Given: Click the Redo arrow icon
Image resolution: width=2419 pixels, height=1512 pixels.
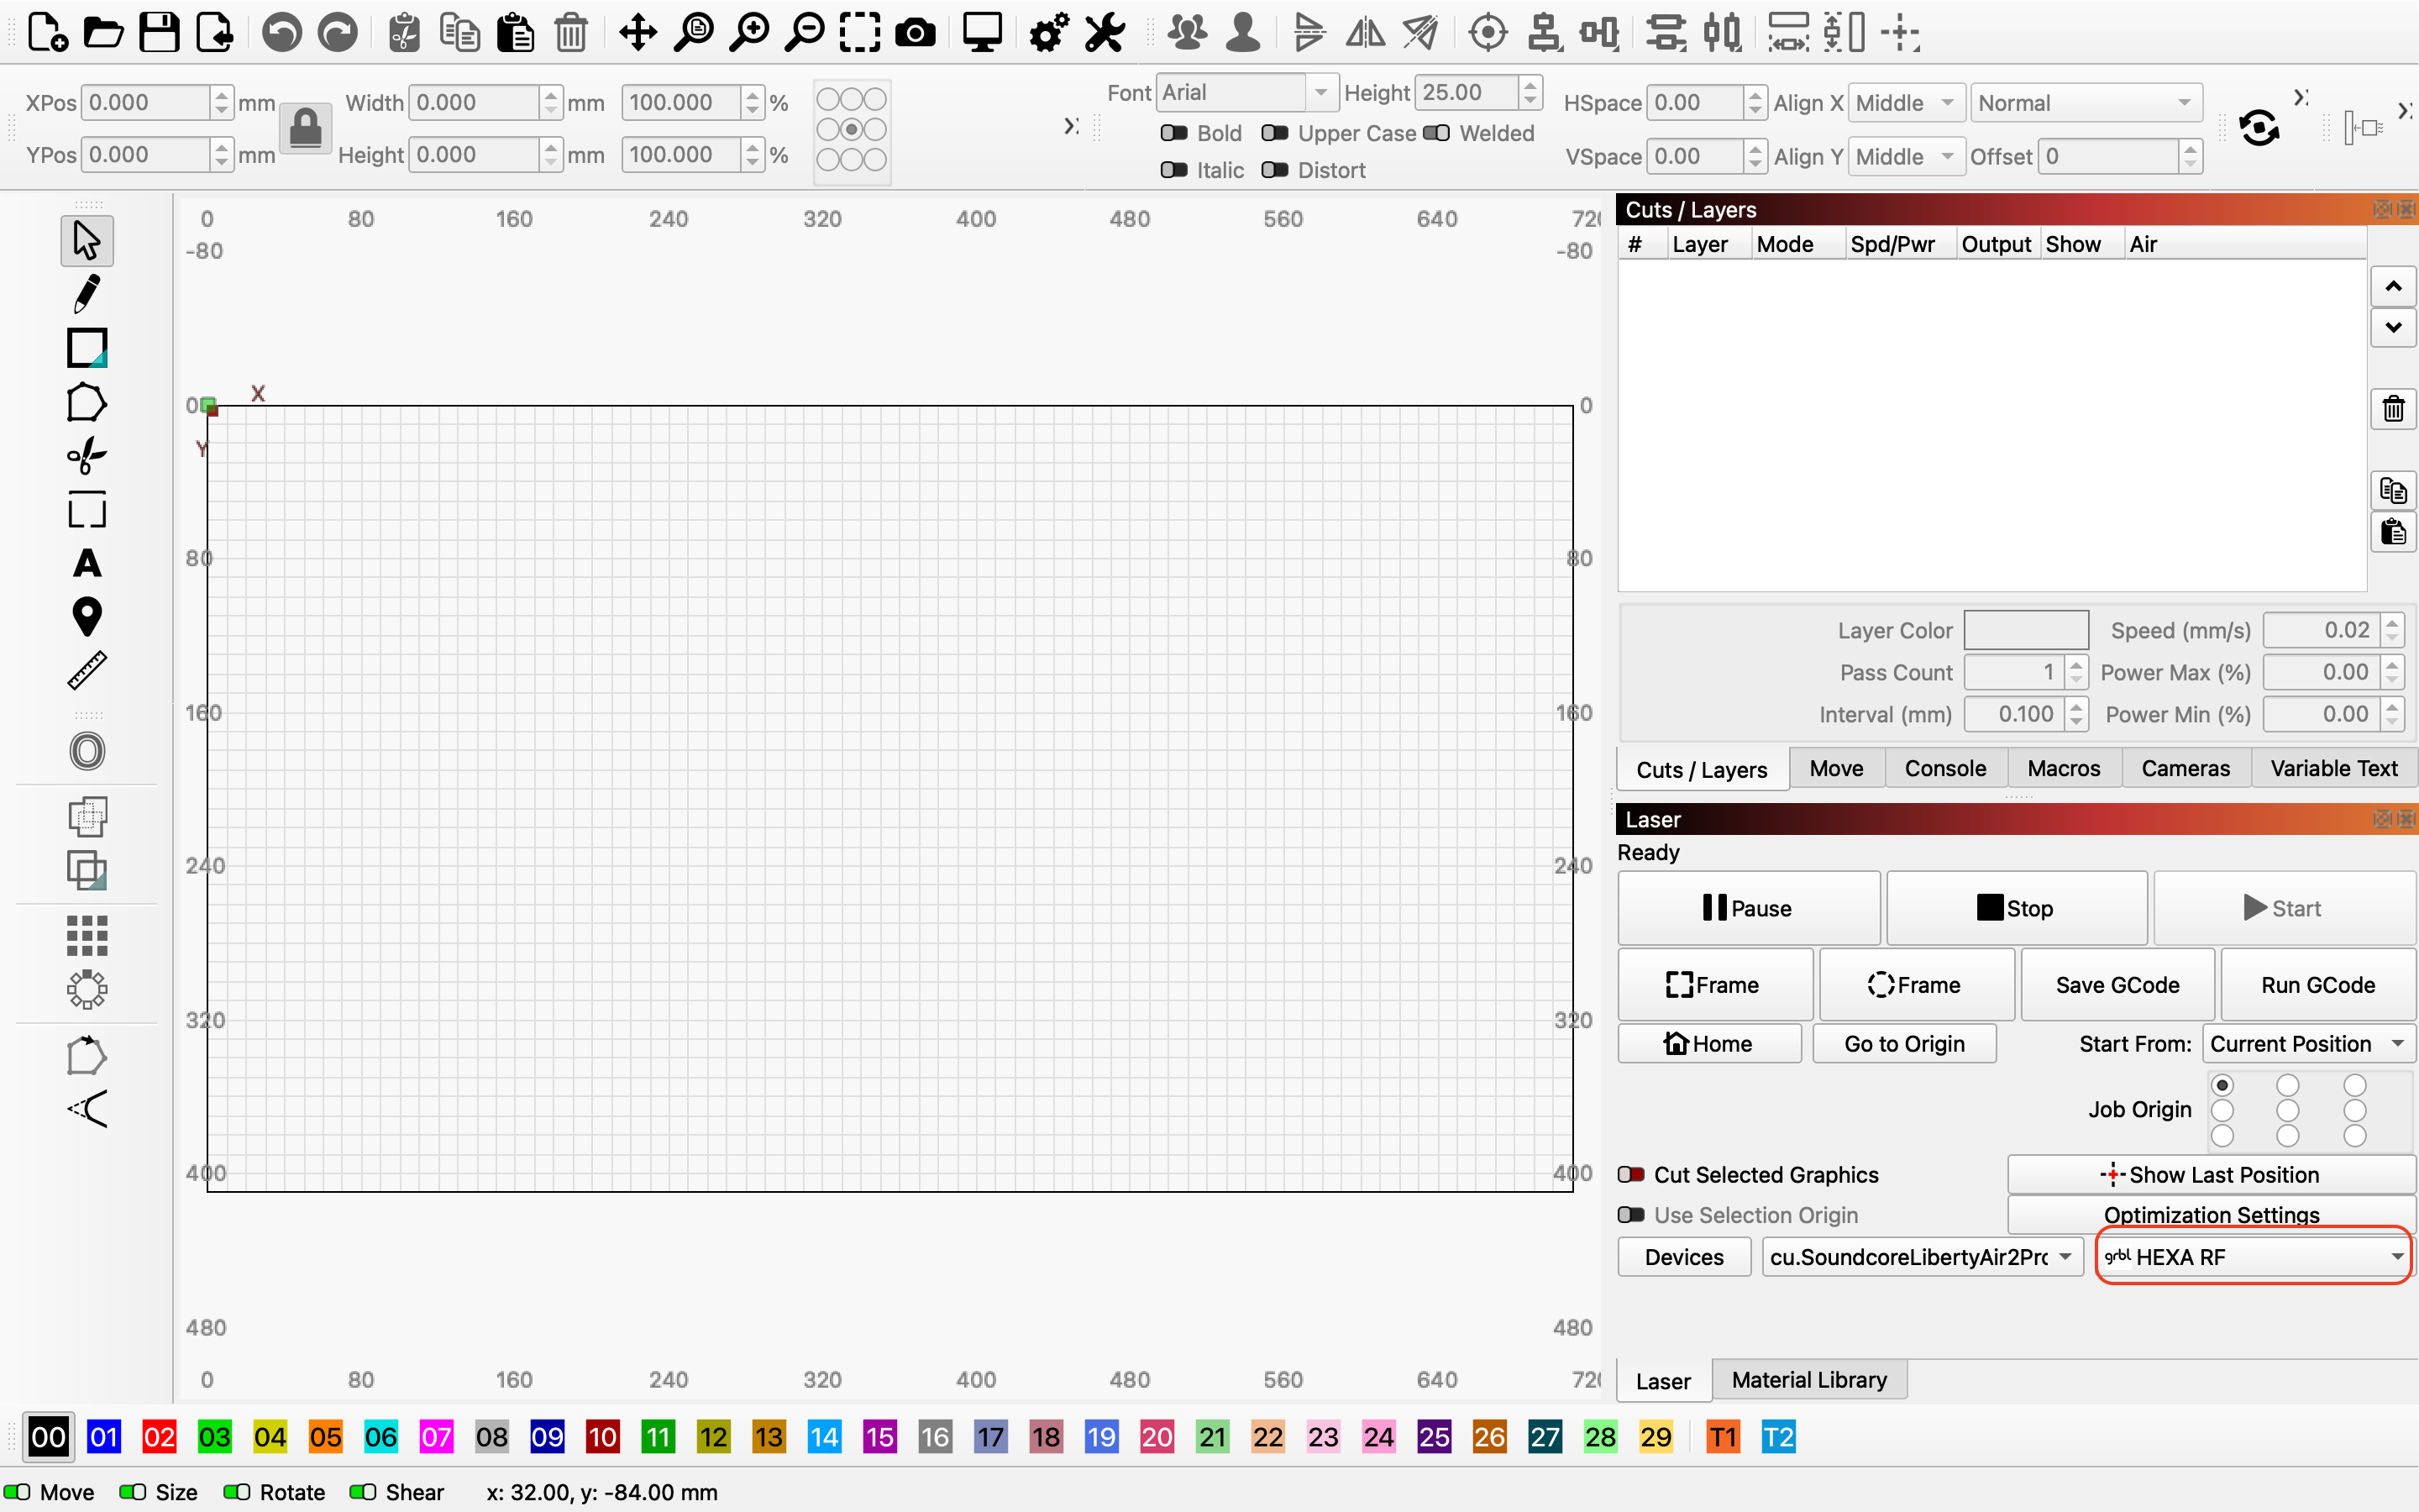Looking at the screenshot, I should pos(338,32).
